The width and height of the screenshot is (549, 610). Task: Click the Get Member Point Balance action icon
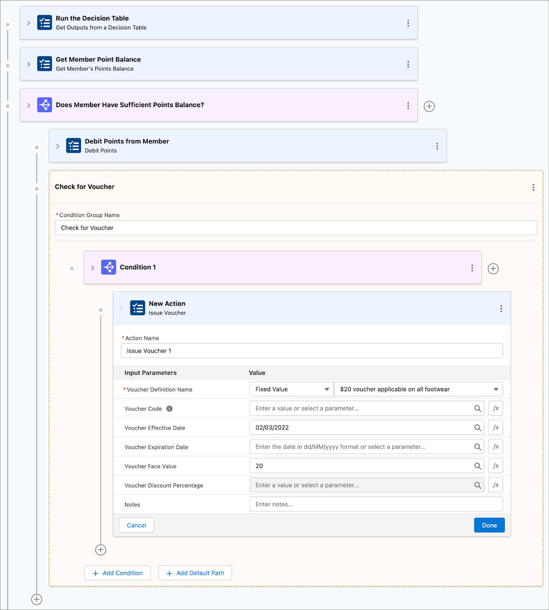[45, 64]
